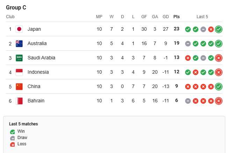Click the Last 5 column header
This screenshot has width=226, height=153.
(x=202, y=17)
